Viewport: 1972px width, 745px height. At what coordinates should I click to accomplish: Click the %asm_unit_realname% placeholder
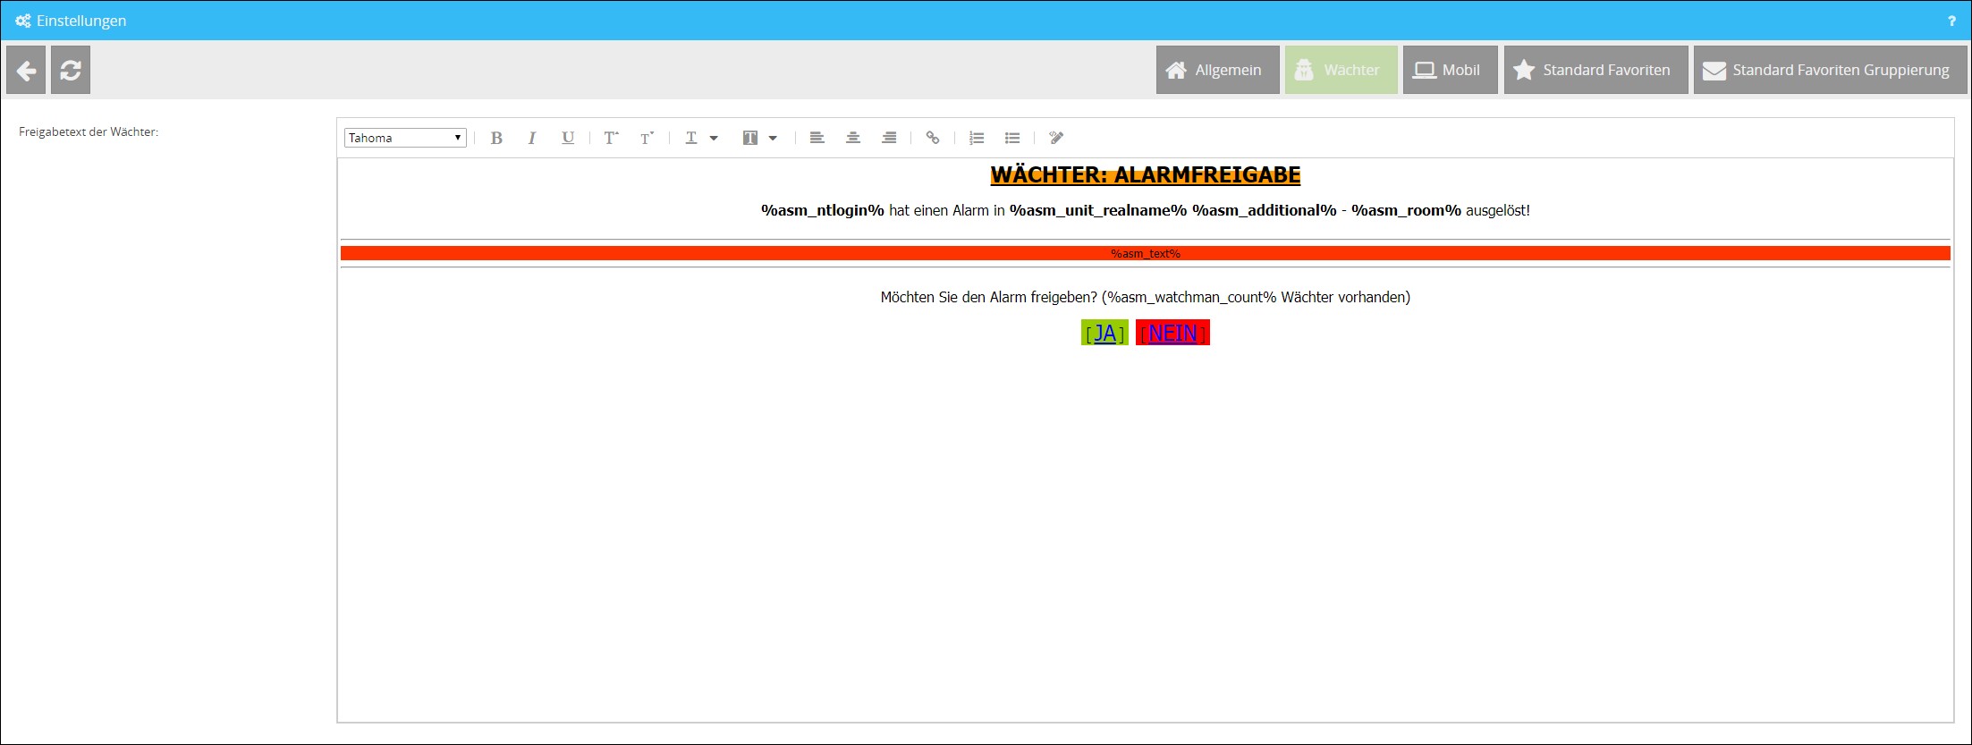(x=1098, y=210)
